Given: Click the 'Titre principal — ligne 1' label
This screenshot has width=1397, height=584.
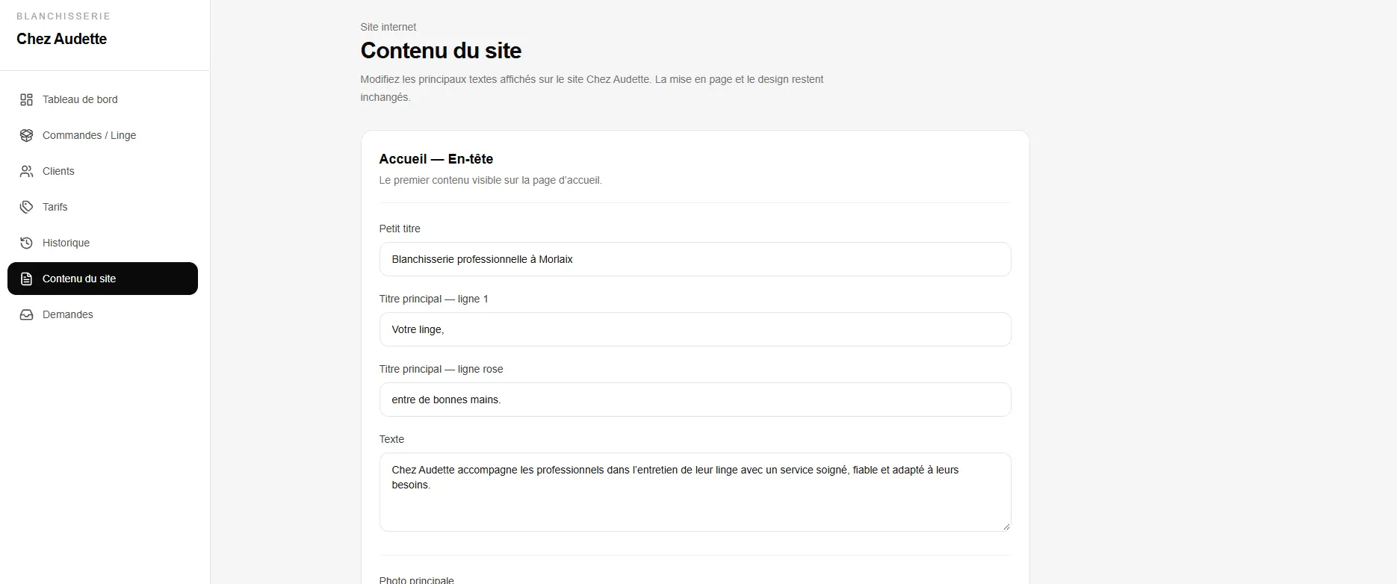Looking at the screenshot, I should tap(433, 299).
